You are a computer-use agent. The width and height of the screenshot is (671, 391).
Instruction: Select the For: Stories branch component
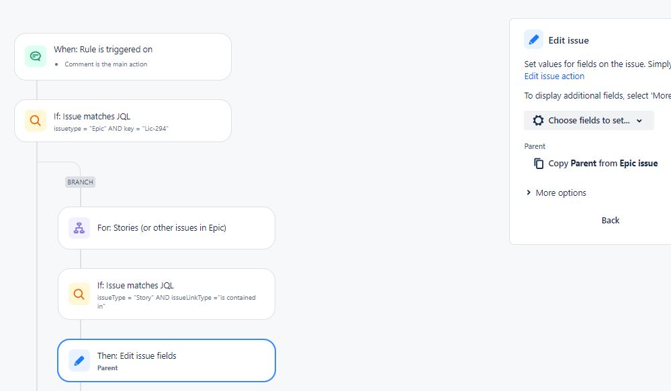coord(167,228)
